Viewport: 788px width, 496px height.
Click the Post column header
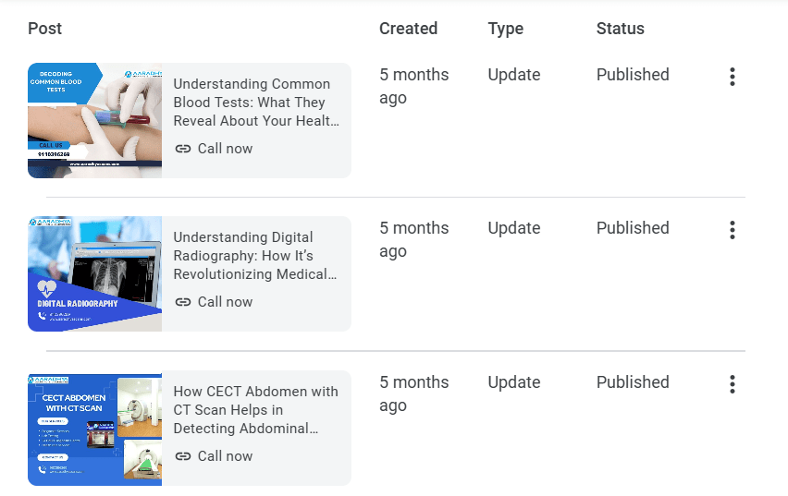pos(45,29)
